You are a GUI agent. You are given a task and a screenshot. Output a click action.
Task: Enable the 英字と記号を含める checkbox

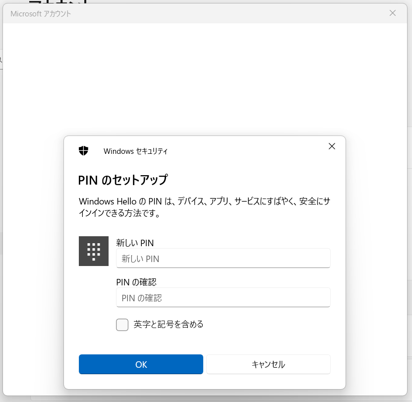(122, 325)
